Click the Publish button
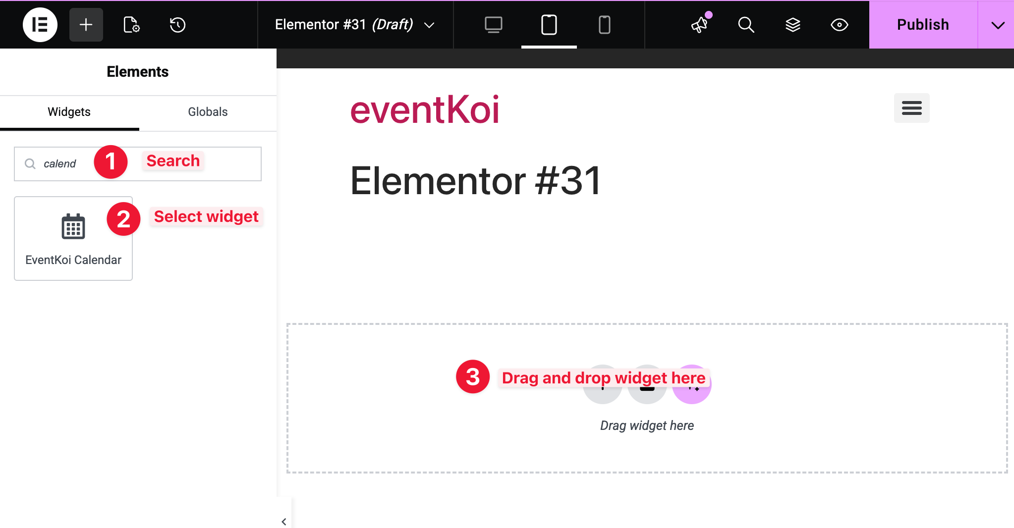Viewport: 1014px width, 528px height. click(923, 25)
